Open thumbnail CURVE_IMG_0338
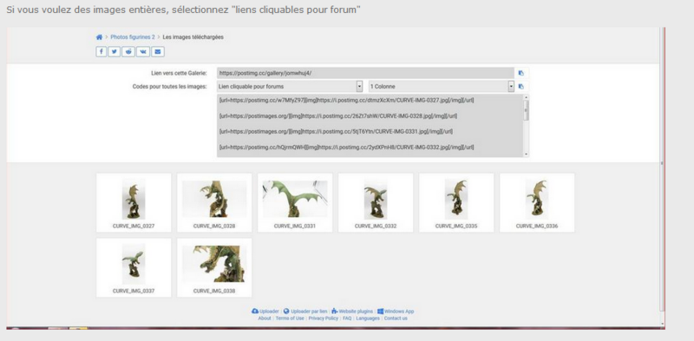Image resolution: width=694 pixels, height=341 pixels. pyautogui.click(x=214, y=267)
